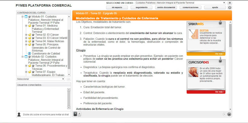Toggle checkbox for Tema 05: Principios Generales
Viewport: 248px width, 123px height.
tap(33, 45)
